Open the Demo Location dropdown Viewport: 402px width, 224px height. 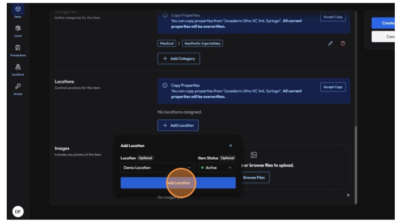[157, 167]
